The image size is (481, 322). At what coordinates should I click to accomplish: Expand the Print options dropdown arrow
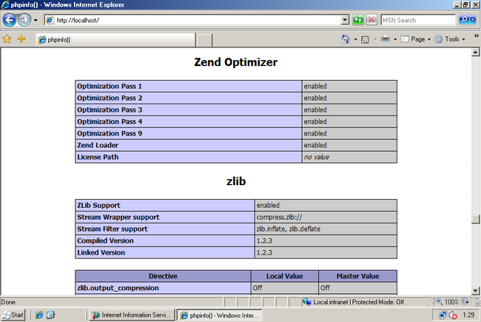(395, 39)
